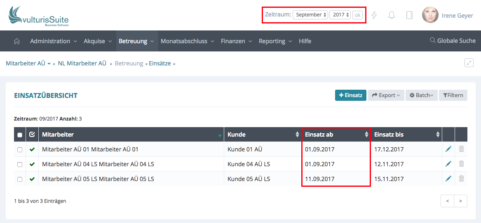Edit the Mitarbeiter AÜ 04 LS entry
The height and width of the screenshot is (223, 481).
pos(448,164)
